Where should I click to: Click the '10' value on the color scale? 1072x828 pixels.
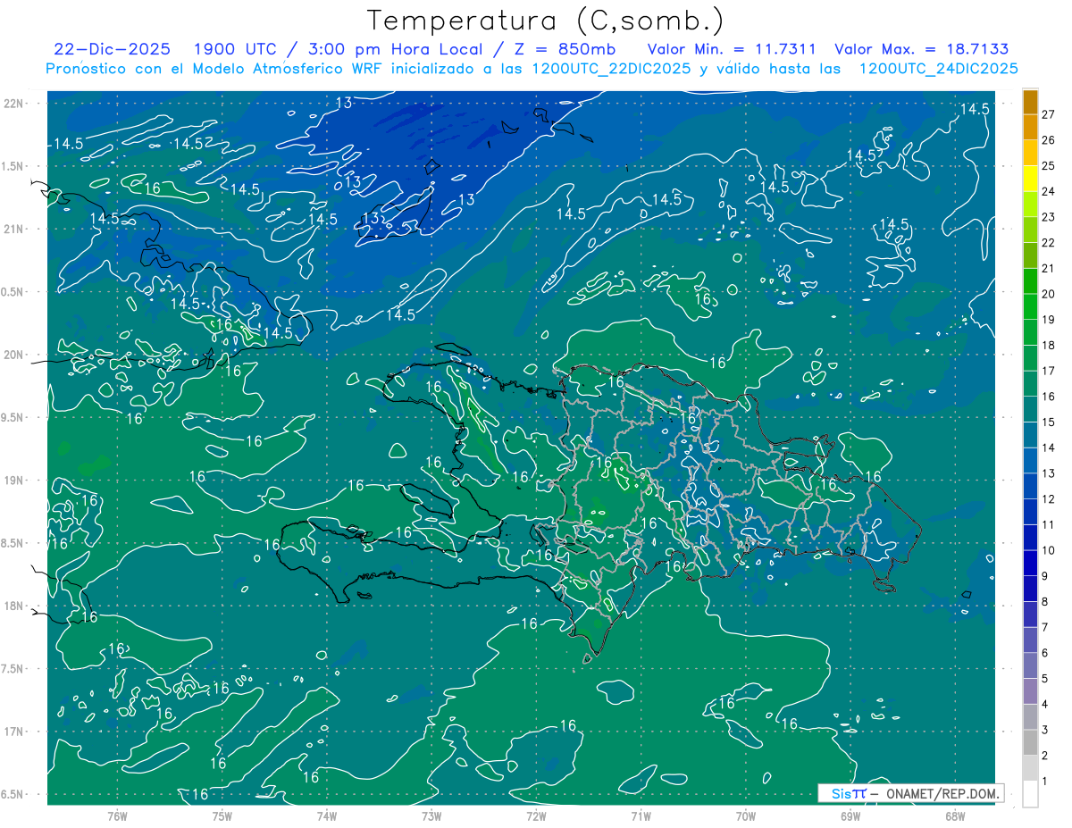pos(1050,551)
